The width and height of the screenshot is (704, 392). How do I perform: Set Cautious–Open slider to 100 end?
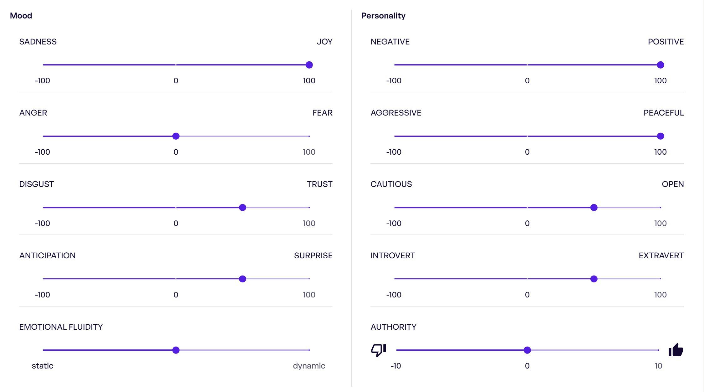[661, 208]
